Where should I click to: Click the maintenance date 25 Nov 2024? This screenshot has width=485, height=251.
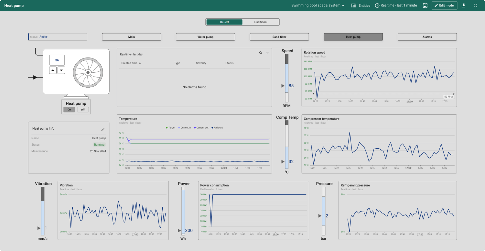point(98,151)
